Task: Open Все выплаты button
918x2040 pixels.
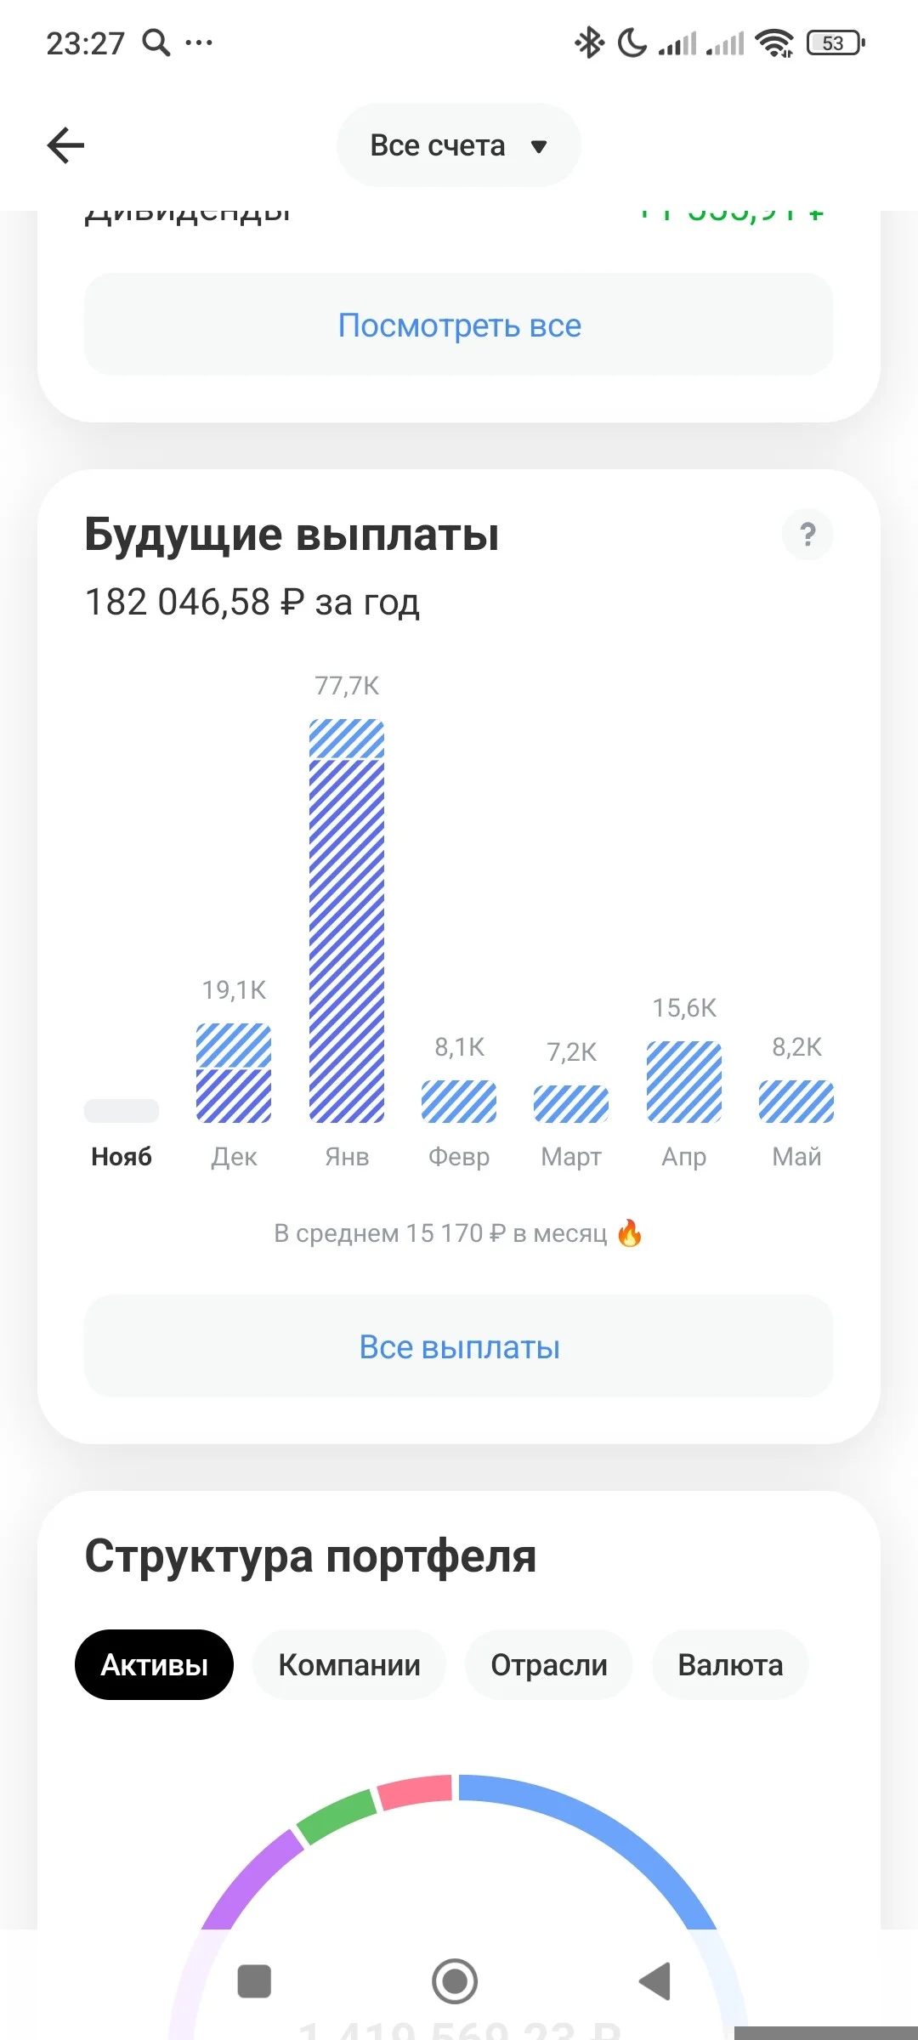Action: [459, 1346]
